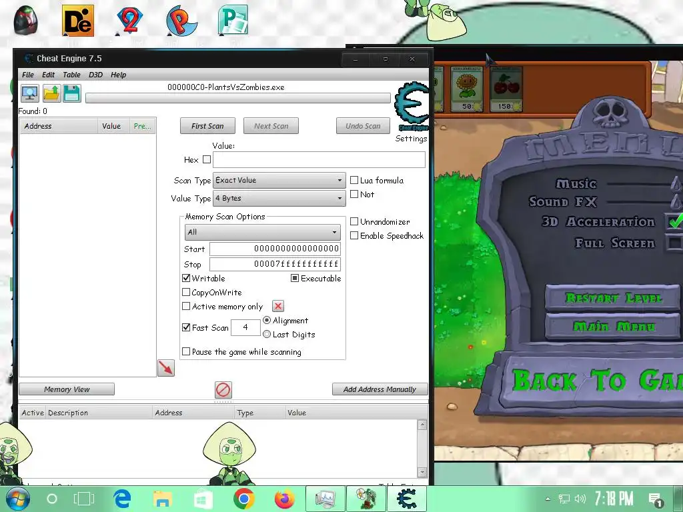Open the Edit menu
The height and width of the screenshot is (512, 683).
click(x=48, y=75)
